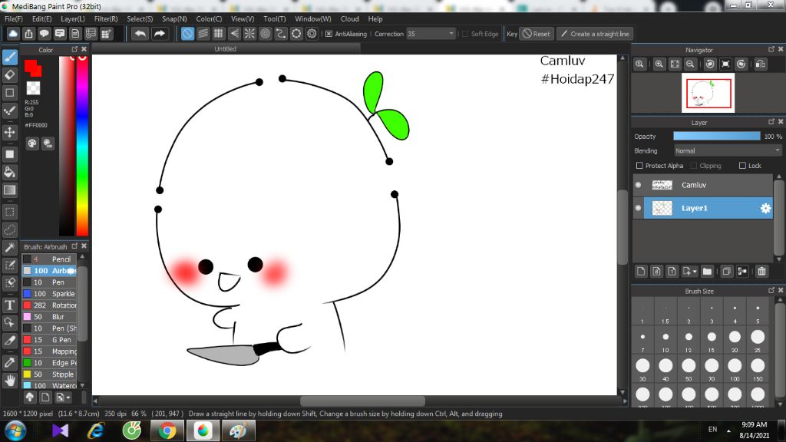786x442 pixels.
Task: Open the Select menu
Action: click(x=140, y=18)
